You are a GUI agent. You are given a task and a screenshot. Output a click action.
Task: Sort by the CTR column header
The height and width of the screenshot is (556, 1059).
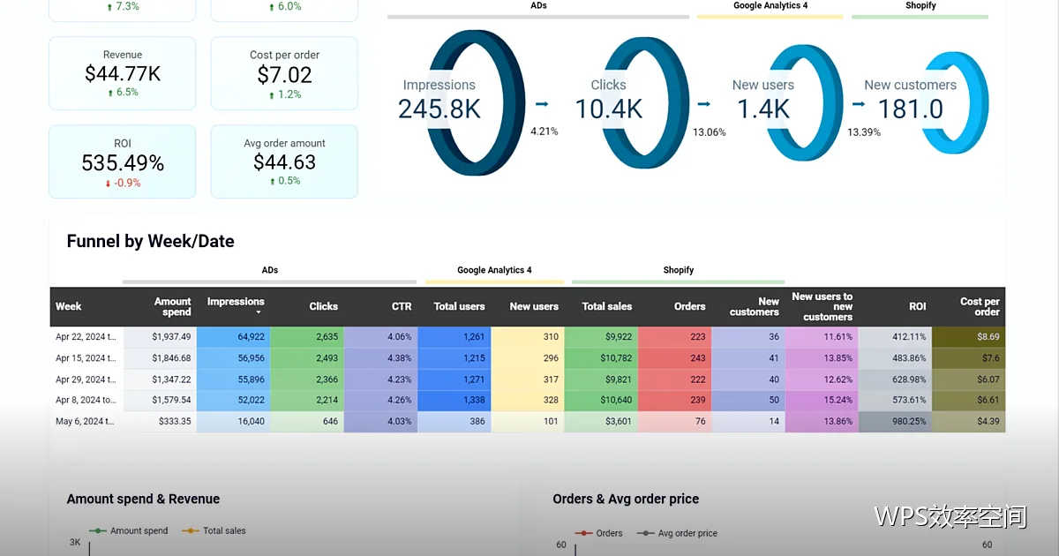(402, 306)
